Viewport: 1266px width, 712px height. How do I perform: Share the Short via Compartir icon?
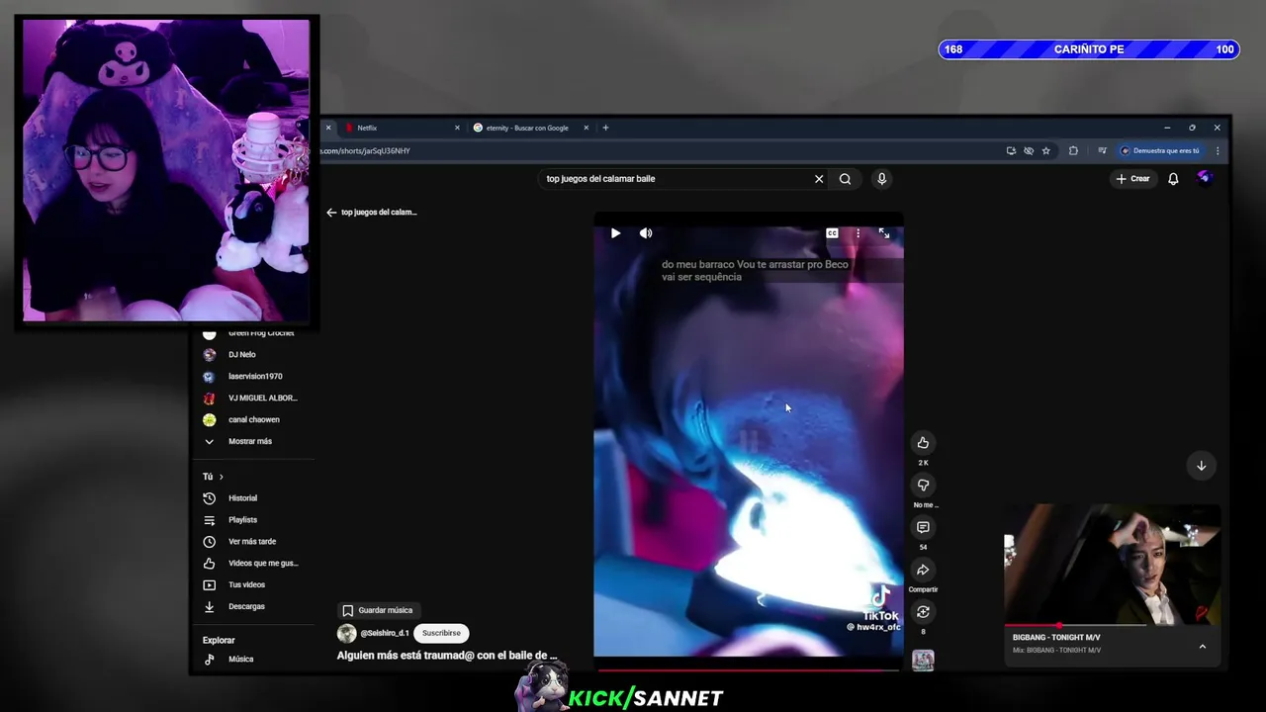click(x=923, y=571)
